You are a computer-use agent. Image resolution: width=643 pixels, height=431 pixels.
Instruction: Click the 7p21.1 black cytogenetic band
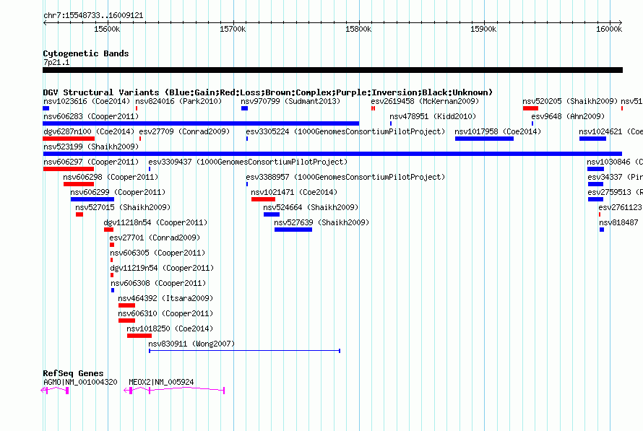(332, 70)
